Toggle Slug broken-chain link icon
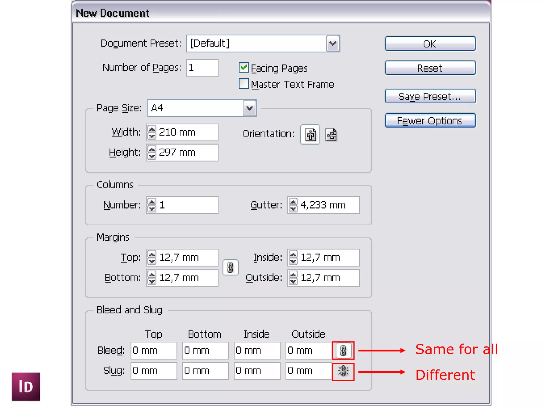The width and height of the screenshot is (545, 409). click(343, 371)
